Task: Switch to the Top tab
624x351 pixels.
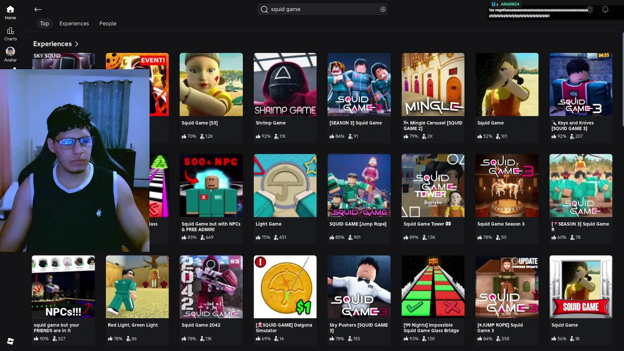Action: pyautogui.click(x=44, y=23)
